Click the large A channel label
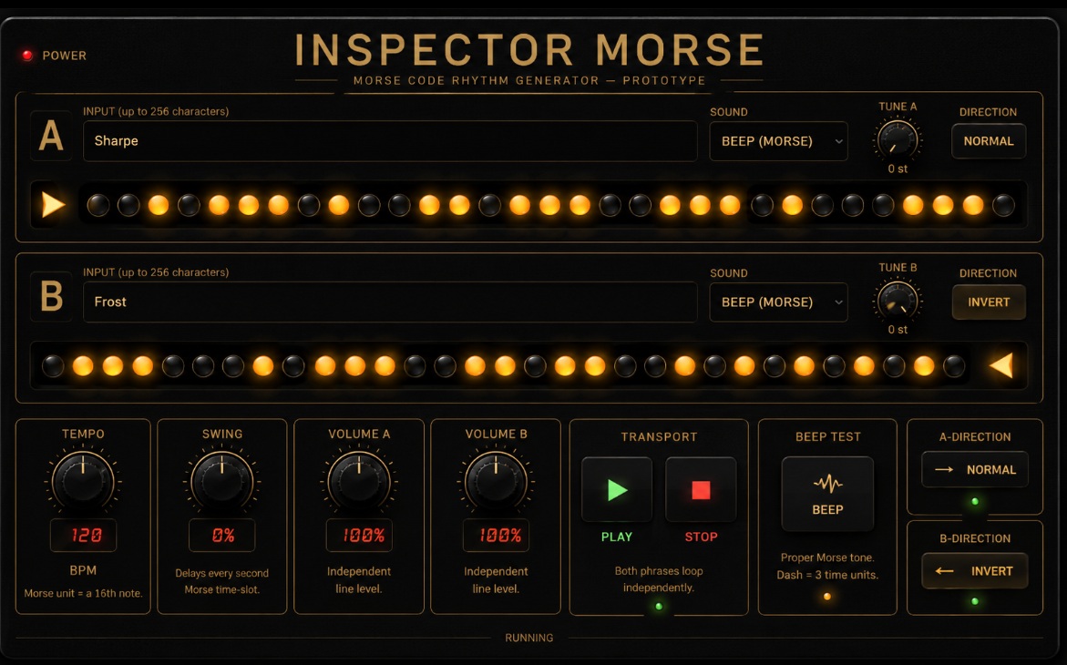1067x665 pixels. tap(51, 136)
